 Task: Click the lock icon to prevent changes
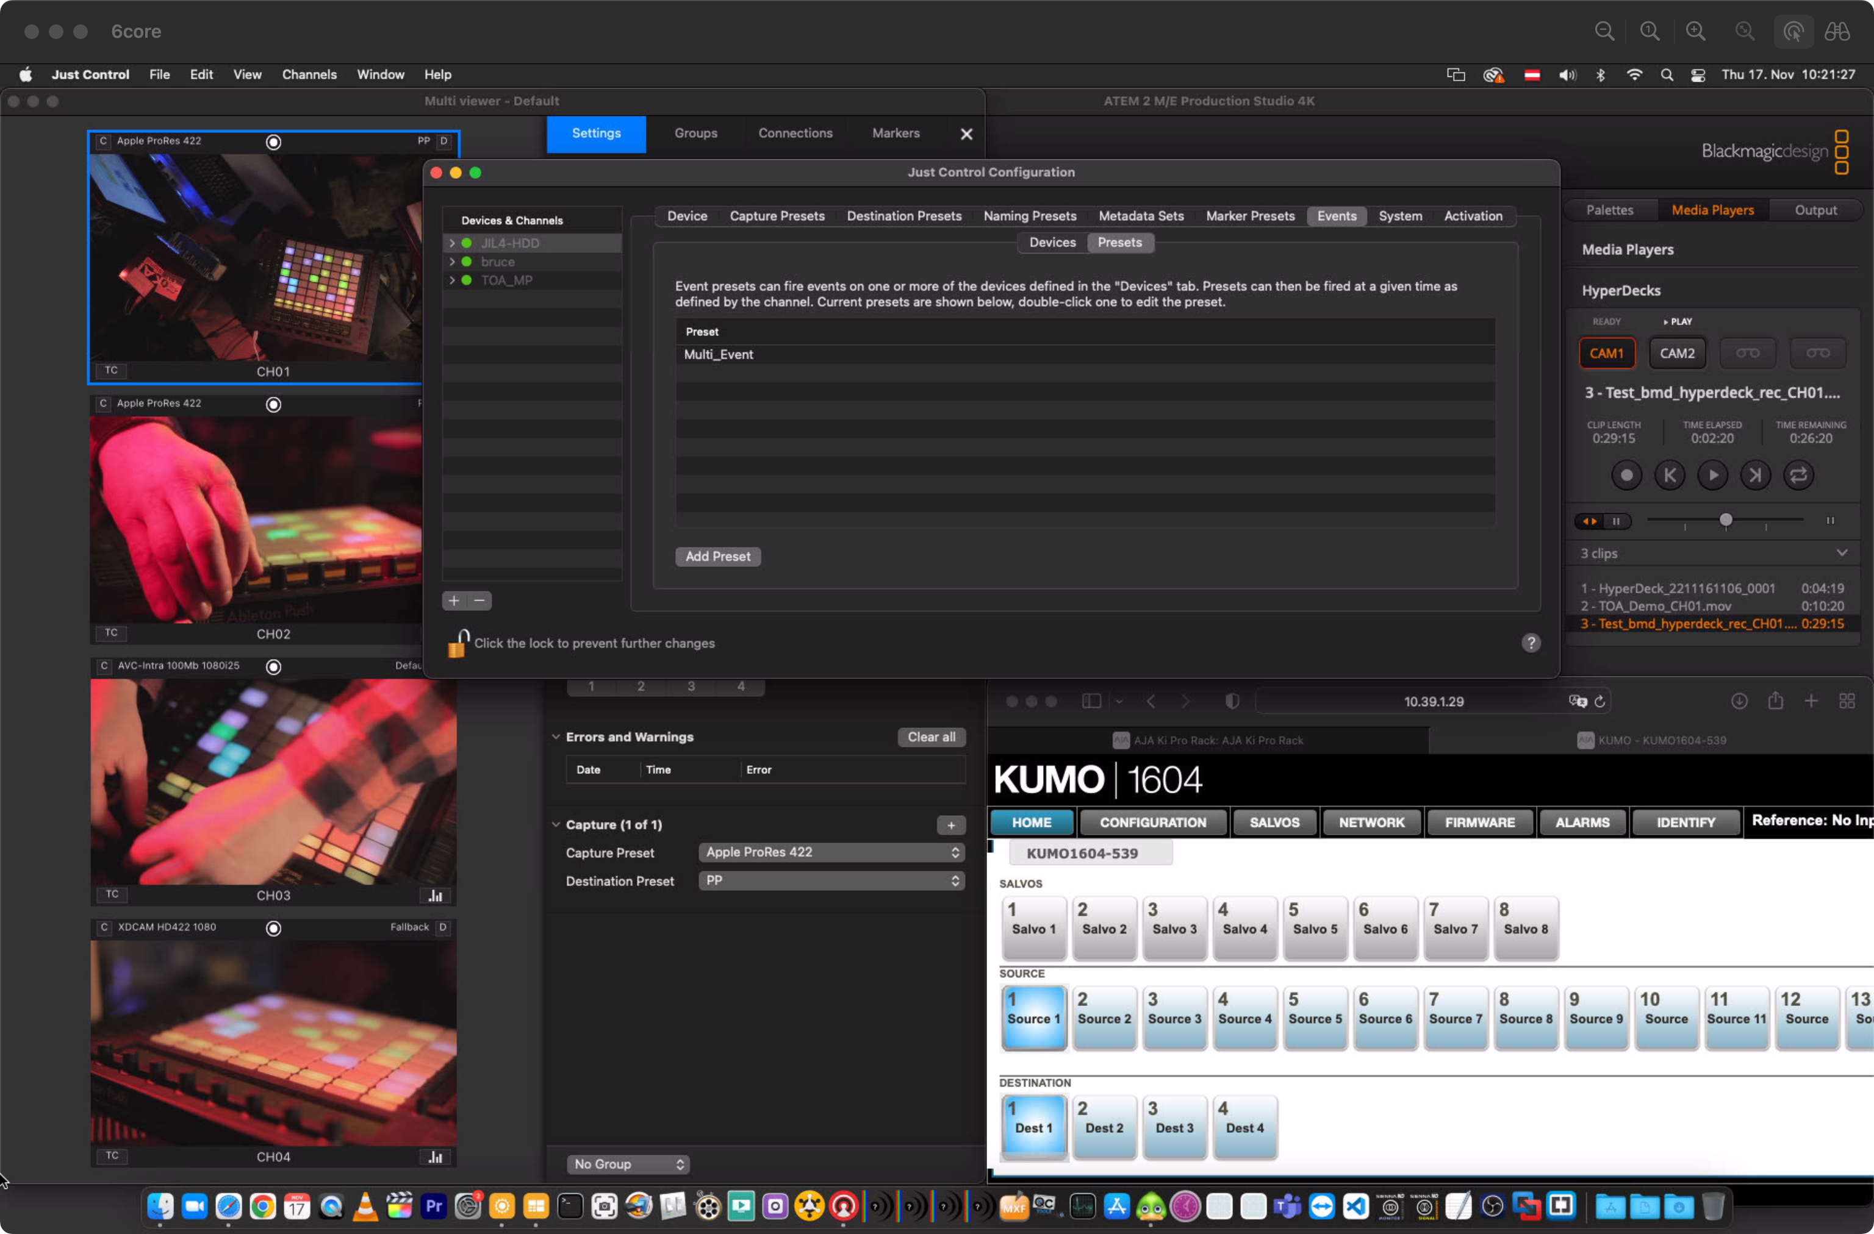pyautogui.click(x=458, y=643)
